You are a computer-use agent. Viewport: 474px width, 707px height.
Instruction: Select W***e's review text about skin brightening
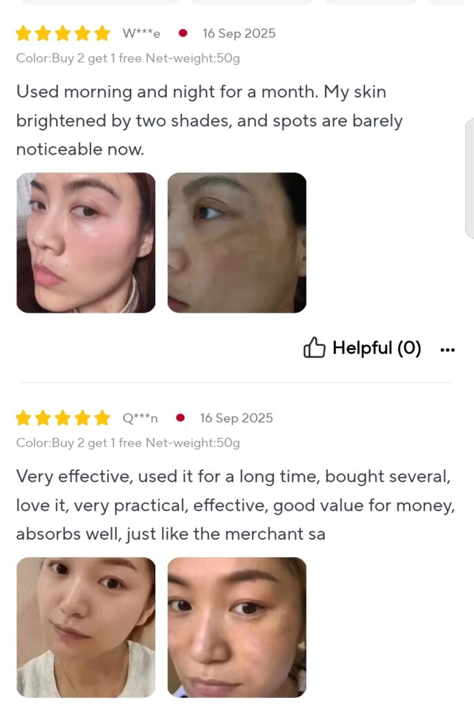[210, 120]
